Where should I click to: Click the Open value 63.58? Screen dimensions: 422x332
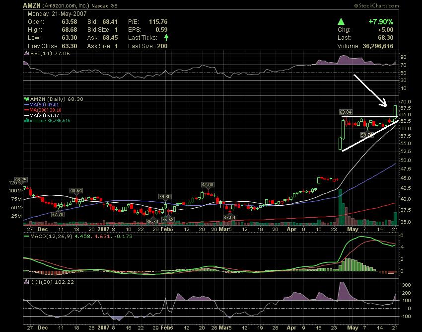(x=70, y=21)
